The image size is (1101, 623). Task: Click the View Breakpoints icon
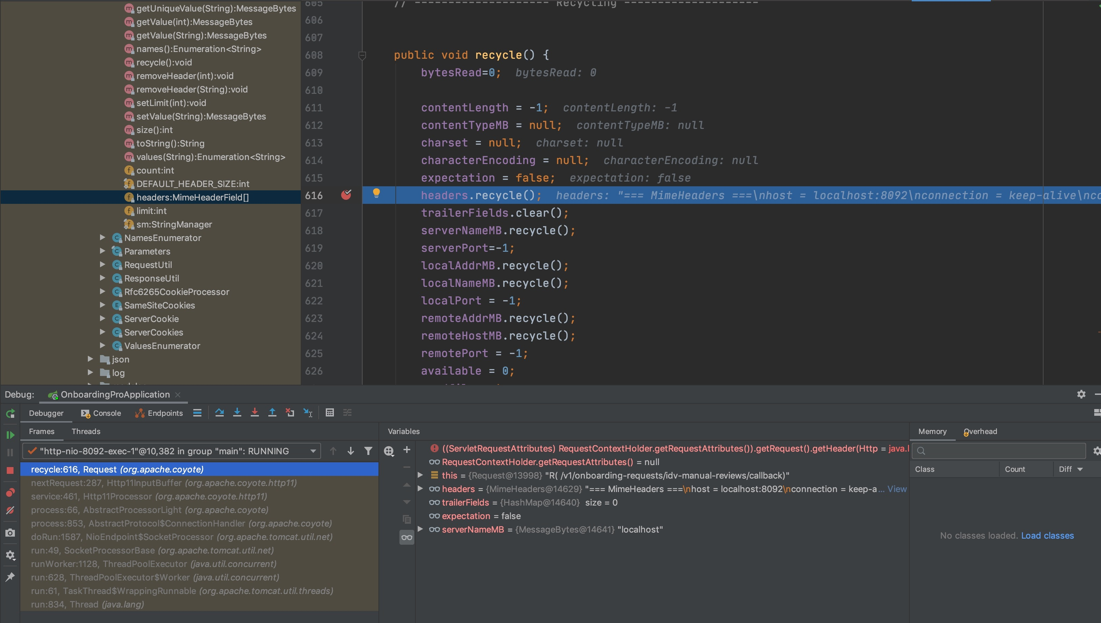10,492
